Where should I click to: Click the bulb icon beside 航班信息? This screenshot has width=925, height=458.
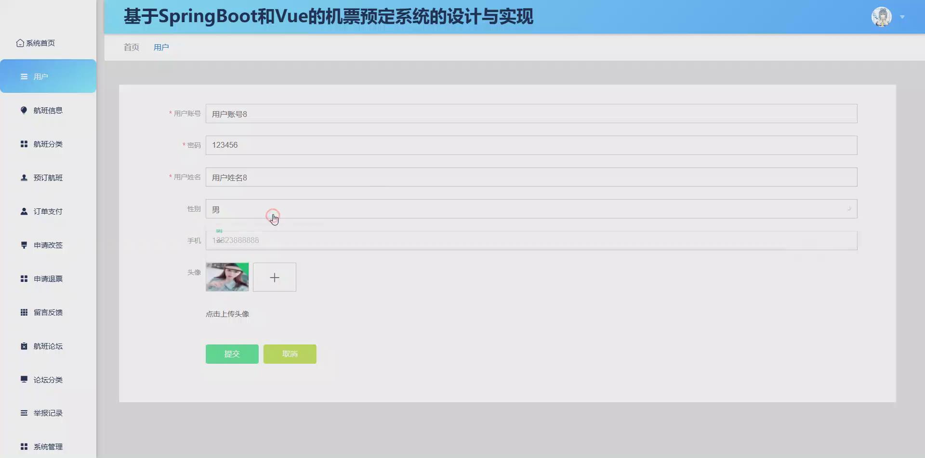tap(24, 110)
